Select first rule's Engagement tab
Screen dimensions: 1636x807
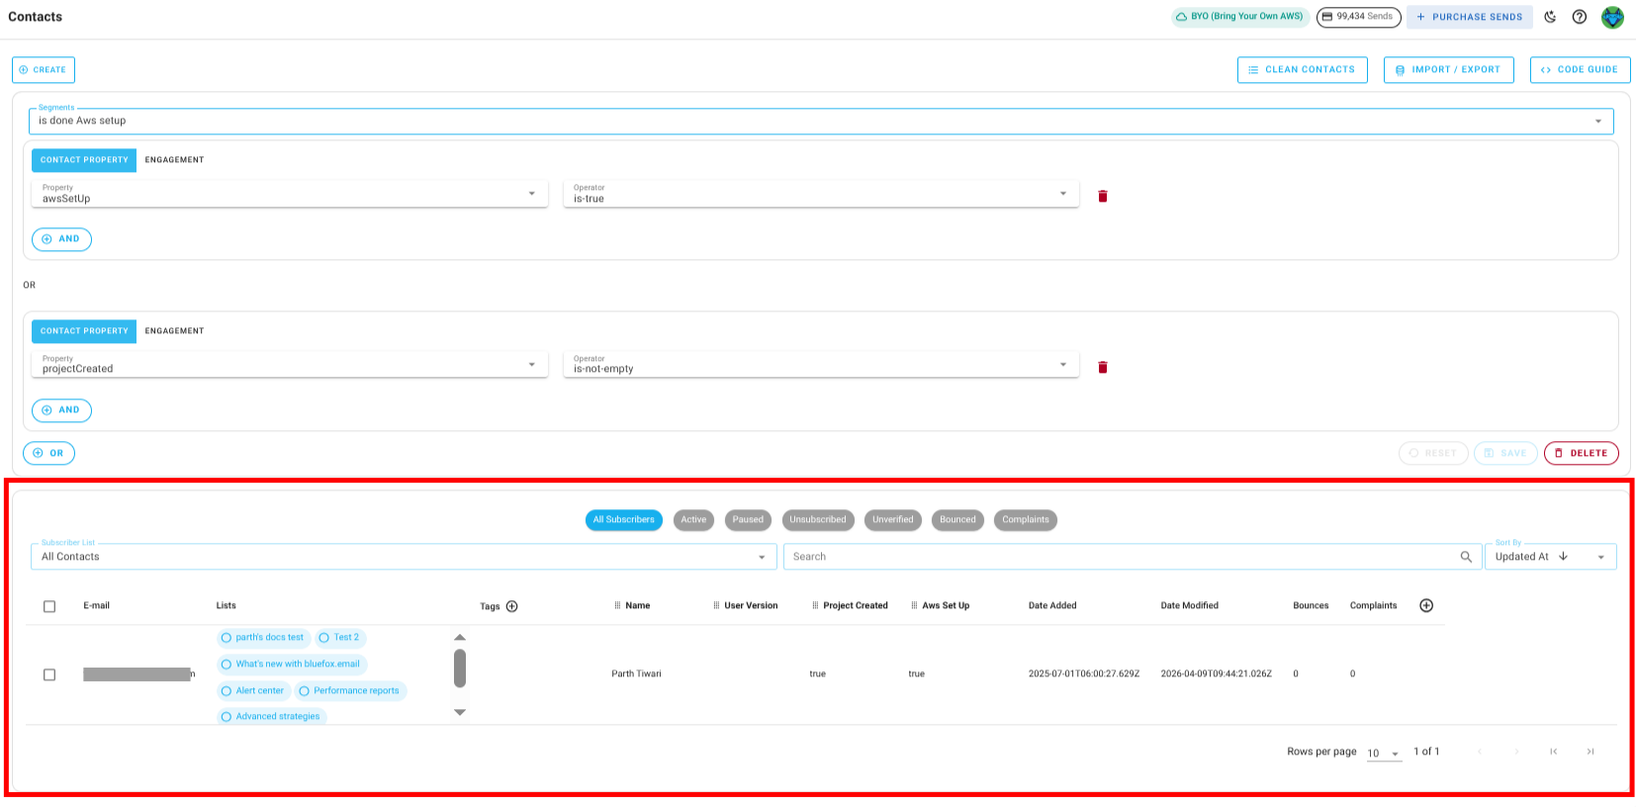coord(174,160)
